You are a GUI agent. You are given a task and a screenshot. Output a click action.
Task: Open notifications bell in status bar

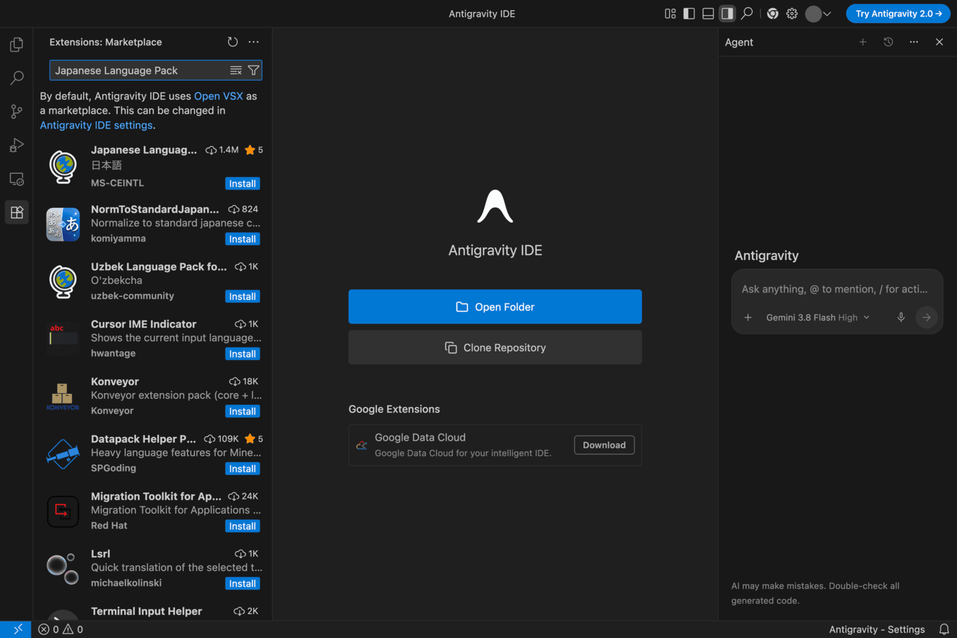click(x=944, y=629)
